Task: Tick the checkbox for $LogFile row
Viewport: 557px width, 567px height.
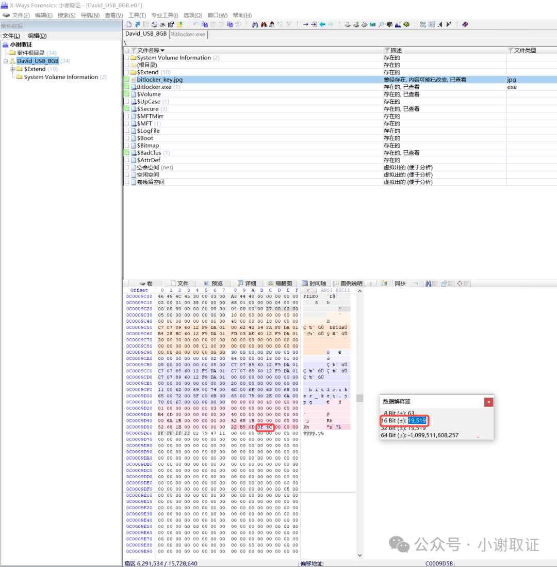Action: (127, 131)
